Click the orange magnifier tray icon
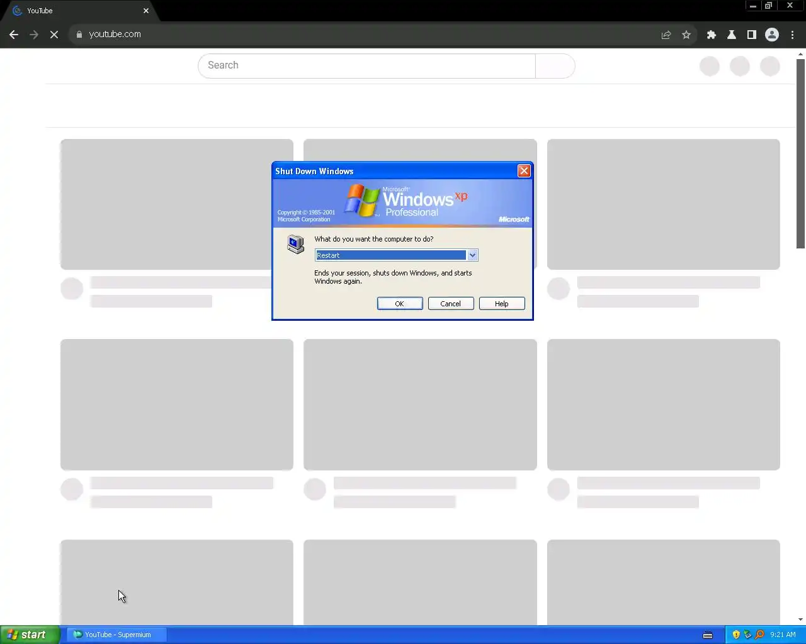Image resolution: width=806 pixels, height=644 pixels. pos(759,635)
